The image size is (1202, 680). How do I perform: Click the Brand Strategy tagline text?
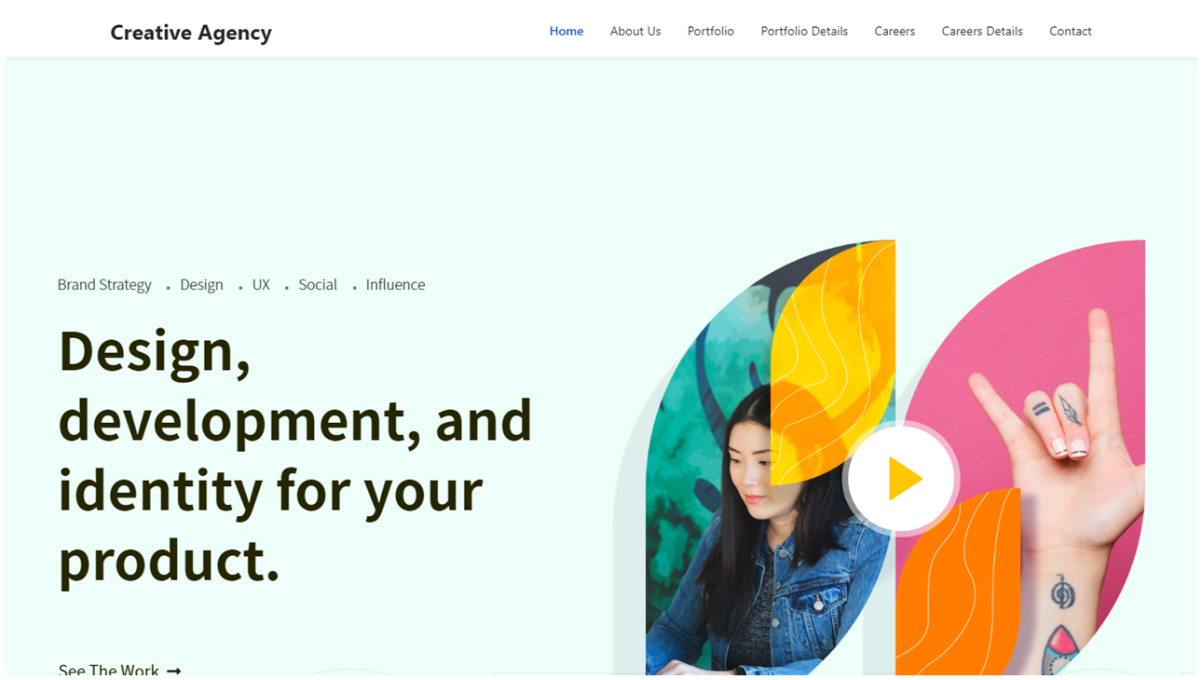104,285
